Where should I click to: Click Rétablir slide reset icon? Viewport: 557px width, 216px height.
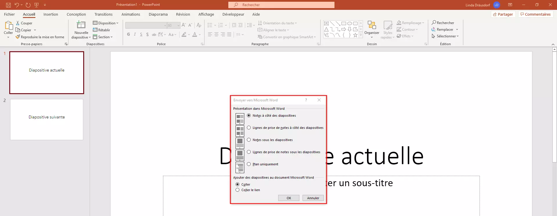95,30
